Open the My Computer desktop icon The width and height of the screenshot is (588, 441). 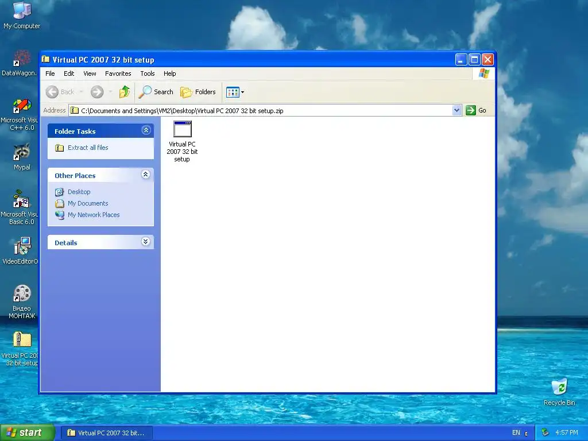pos(22,16)
